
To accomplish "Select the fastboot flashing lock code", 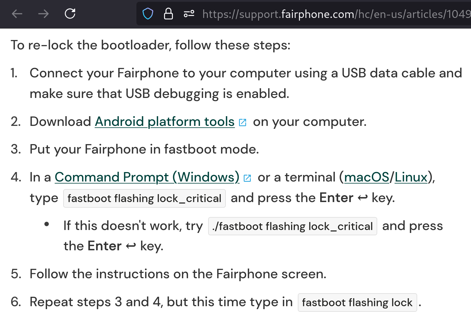I will click(x=357, y=302).
